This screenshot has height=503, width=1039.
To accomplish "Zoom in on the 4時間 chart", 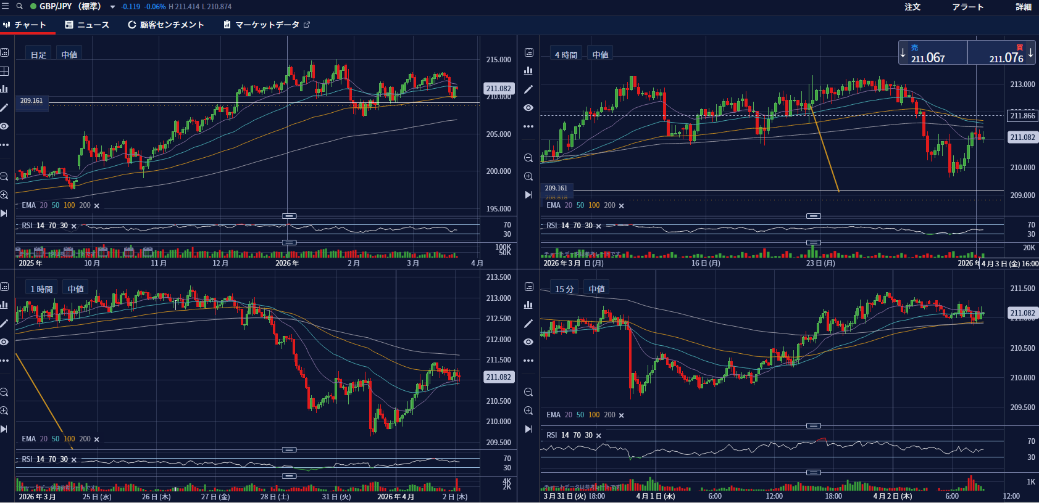I will tap(528, 176).
